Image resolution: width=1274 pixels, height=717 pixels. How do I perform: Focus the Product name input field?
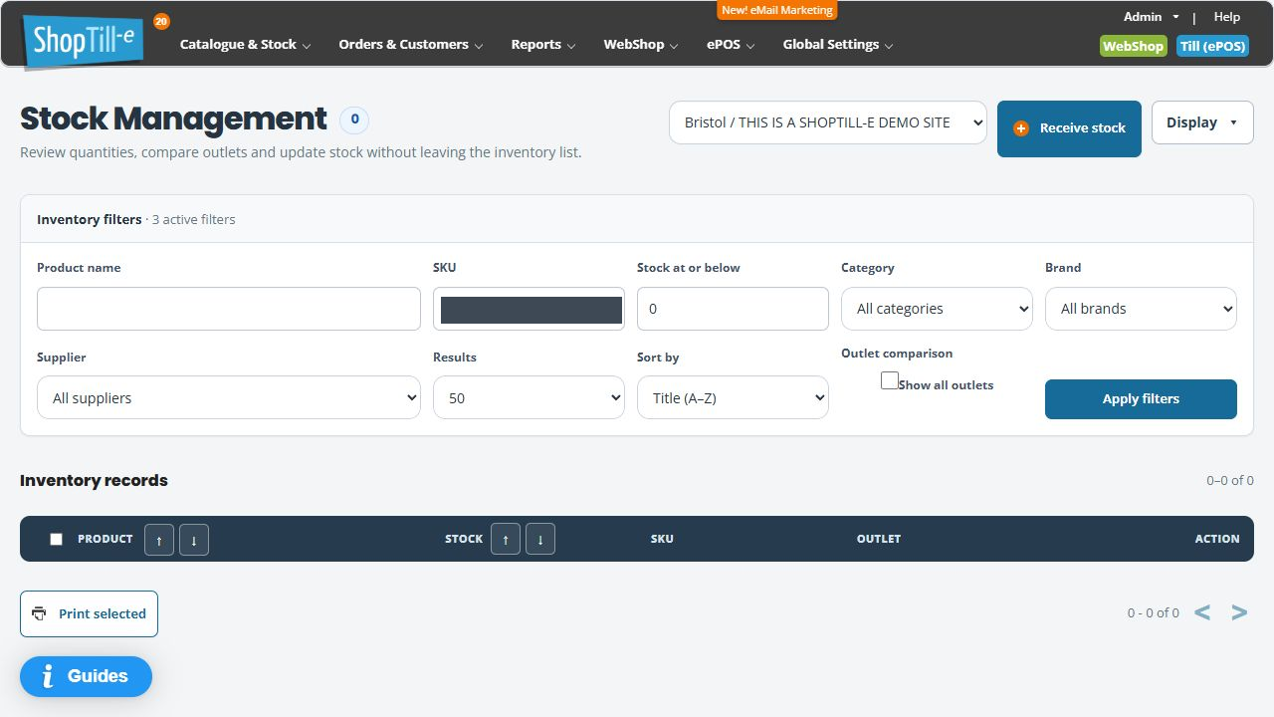(x=229, y=309)
